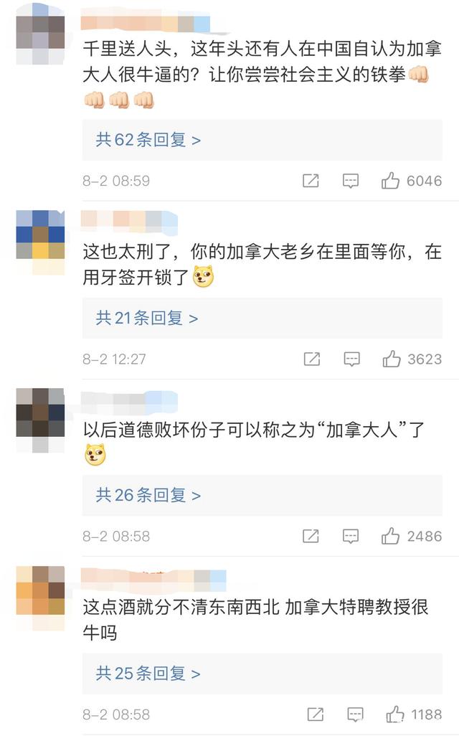Share the comment with 1188 likes
Image resolution: width=459 pixels, height=736 pixels.
(x=316, y=714)
